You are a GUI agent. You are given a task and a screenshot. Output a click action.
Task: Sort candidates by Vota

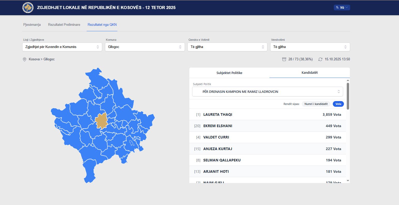[x=338, y=104]
